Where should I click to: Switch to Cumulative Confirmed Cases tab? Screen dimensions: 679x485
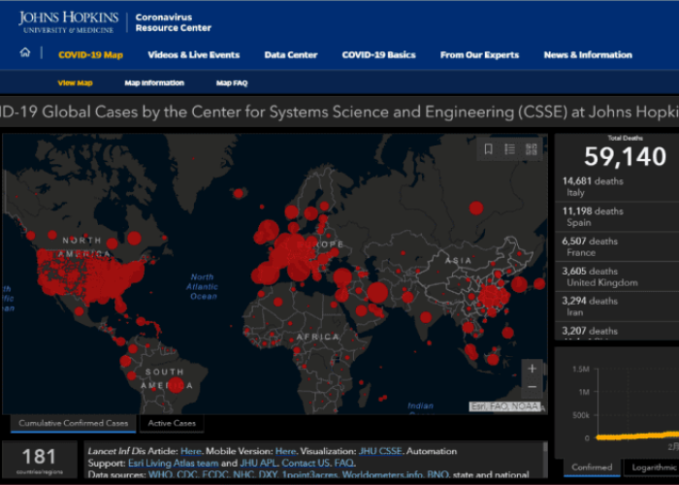tap(73, 423)
